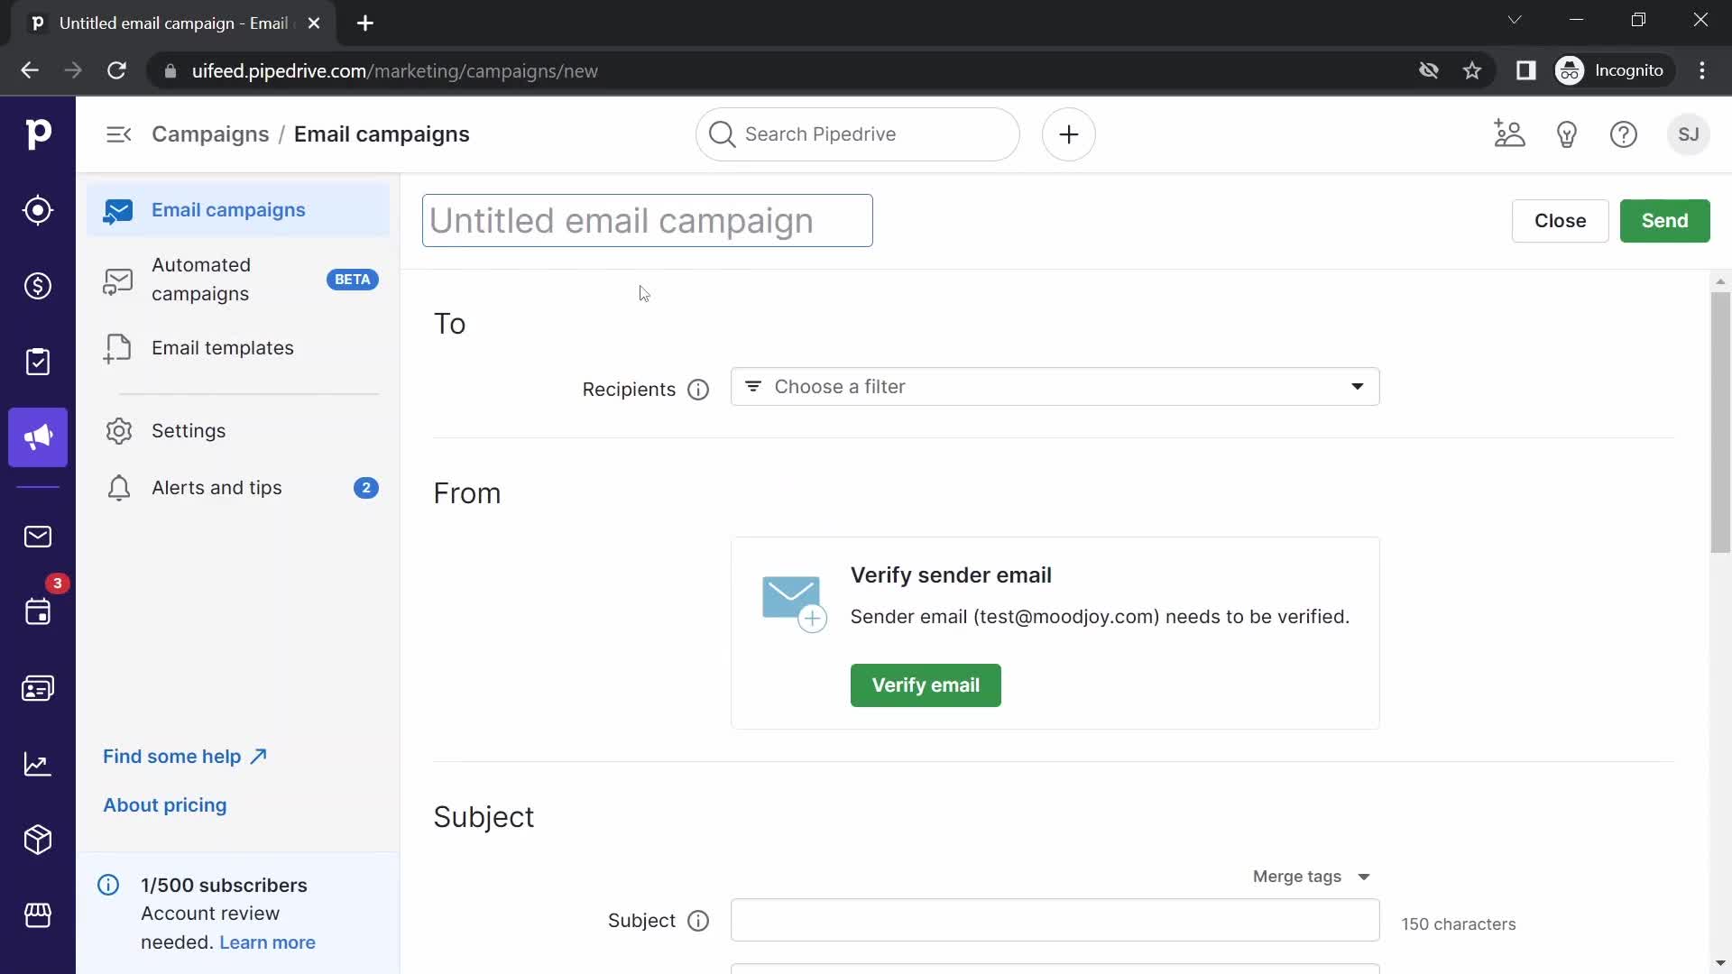Open the Products box icon in sidebar
This screenshot has width=1732, height=974.
[x=38, y=840]
